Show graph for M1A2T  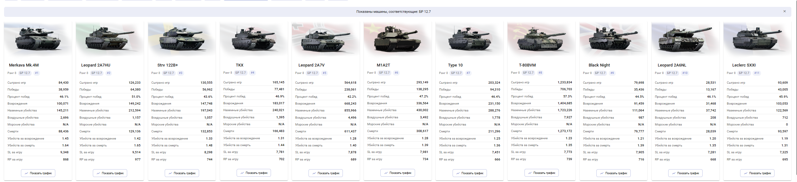coord(398,173)
